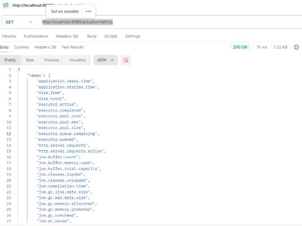
Task: Click "jvm.buffer.total.capacity" entry
Action: [68, 169]
